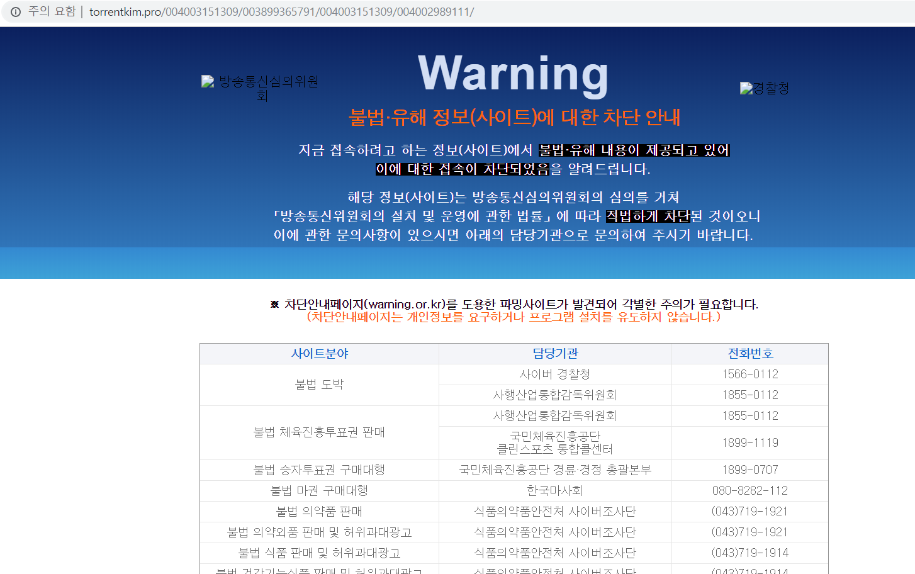This screenshot has height=574, width=915.
Task: Click the orange 불법·유해 정보(사이트)에 대한 차단 안내 heading
Action: [x=514, y=117]
